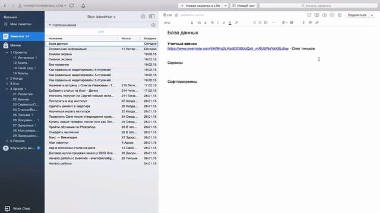The height and width of the screenshot is (213, 380).
Task: Open note Справочная информация
Action: point(102,49)
